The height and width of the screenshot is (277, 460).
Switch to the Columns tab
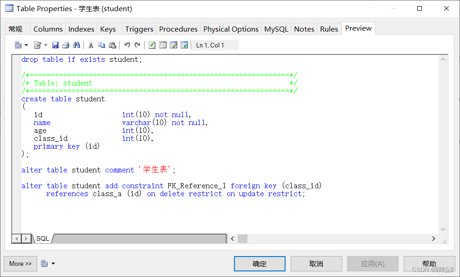pyautogui.click(x=48, y=28)
